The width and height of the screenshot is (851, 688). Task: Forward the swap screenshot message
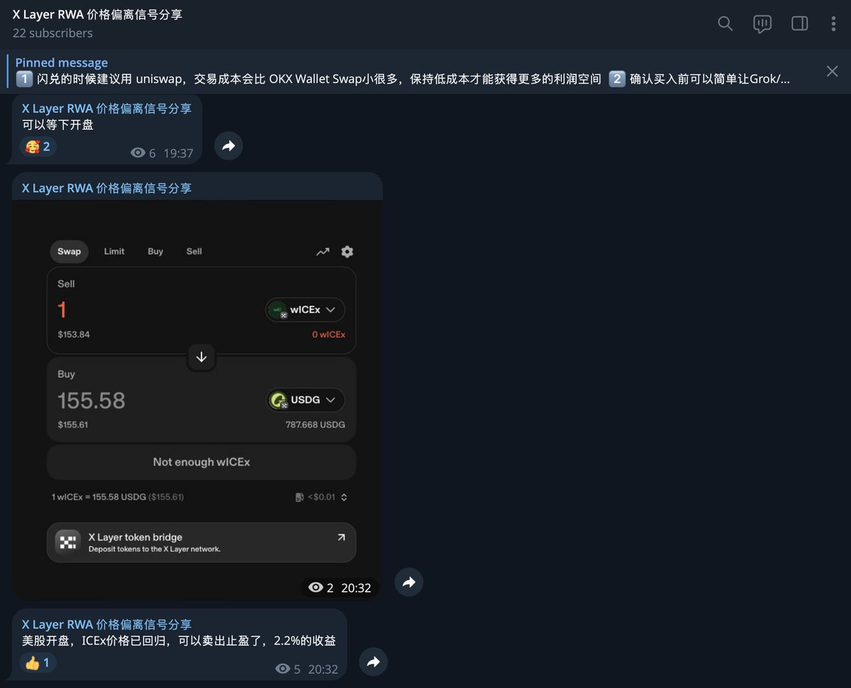tap(409, 582)
